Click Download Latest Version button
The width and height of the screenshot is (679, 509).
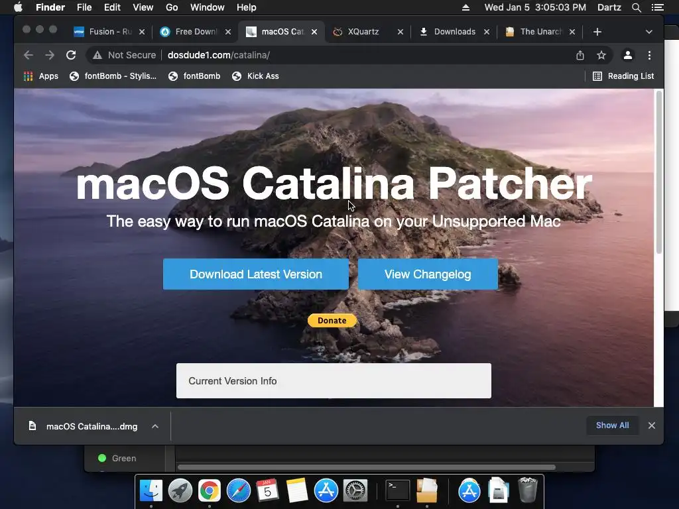[x=256, y=274]
